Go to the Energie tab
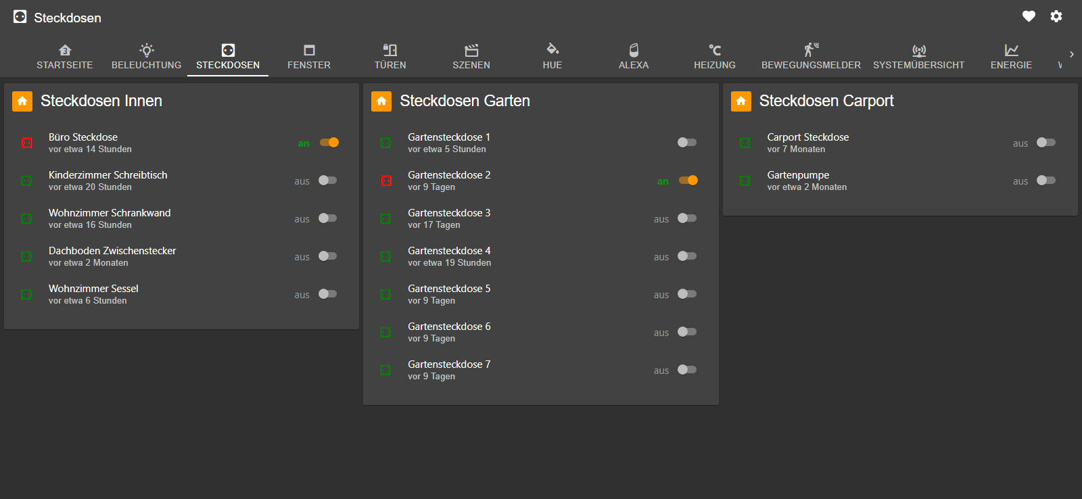Image resolution: width=1082 pixels, height=499 pixels. [1012, 57]
